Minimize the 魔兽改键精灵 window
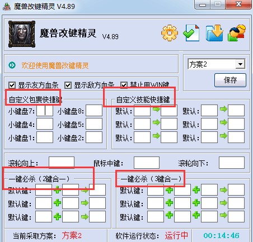The image size is (253, 242). click(203, 4)
